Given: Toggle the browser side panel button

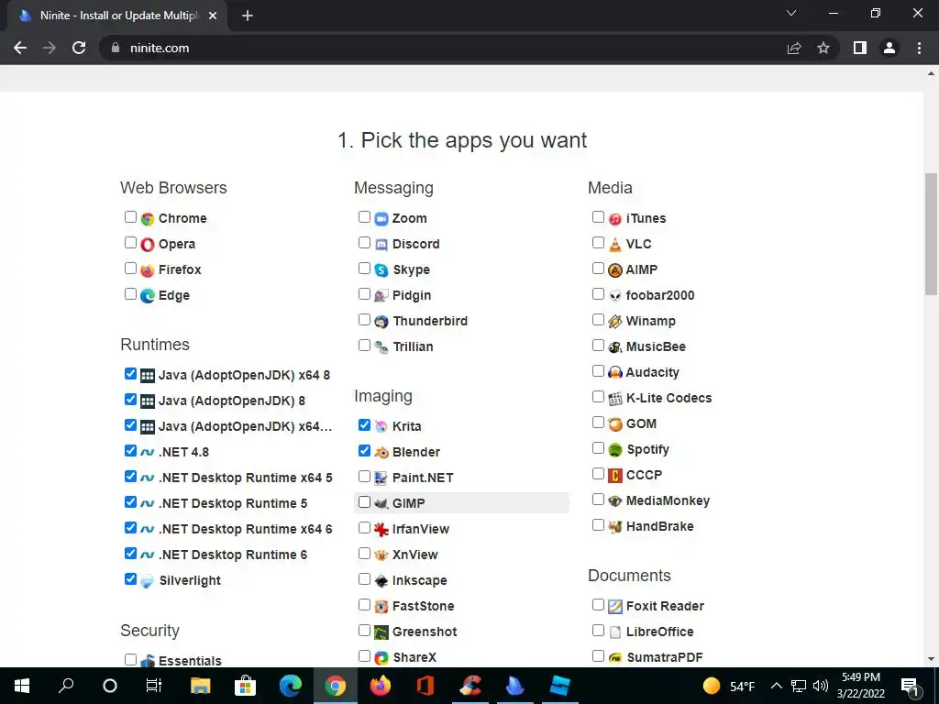Looking at the screenshot, I should point(860,48).
